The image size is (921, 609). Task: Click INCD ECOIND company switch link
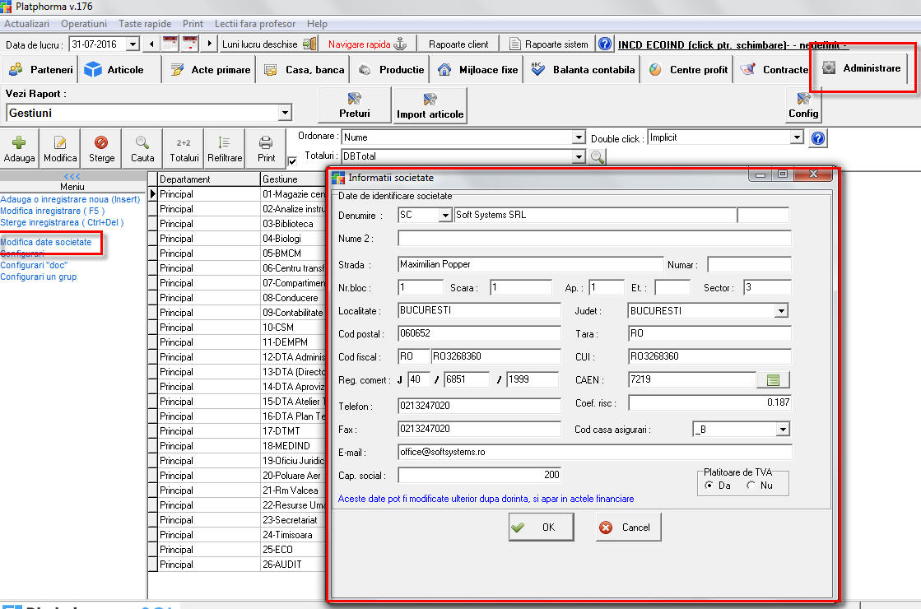pyautogui.click(x=733, y=44)
